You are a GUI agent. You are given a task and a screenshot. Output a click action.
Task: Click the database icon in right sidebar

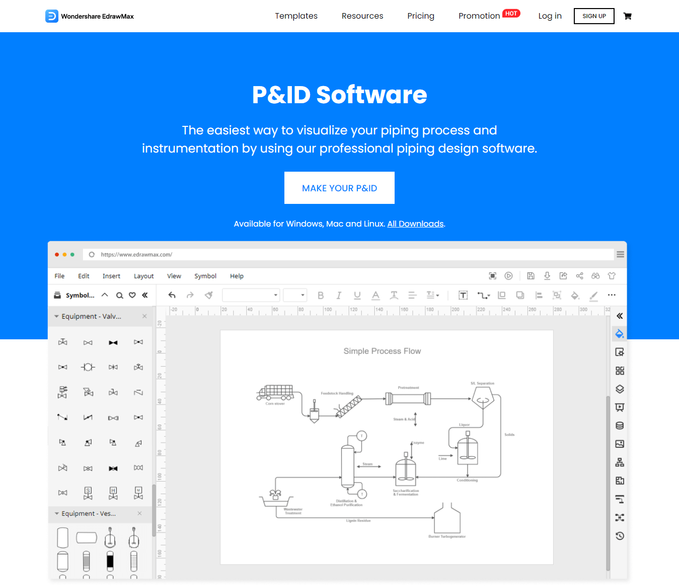point(620,426)
